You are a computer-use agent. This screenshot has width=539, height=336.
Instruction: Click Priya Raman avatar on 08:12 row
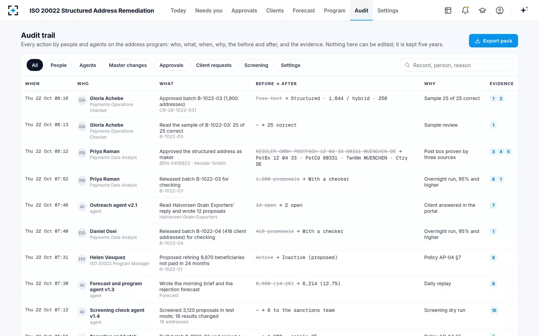click(82, 153)
